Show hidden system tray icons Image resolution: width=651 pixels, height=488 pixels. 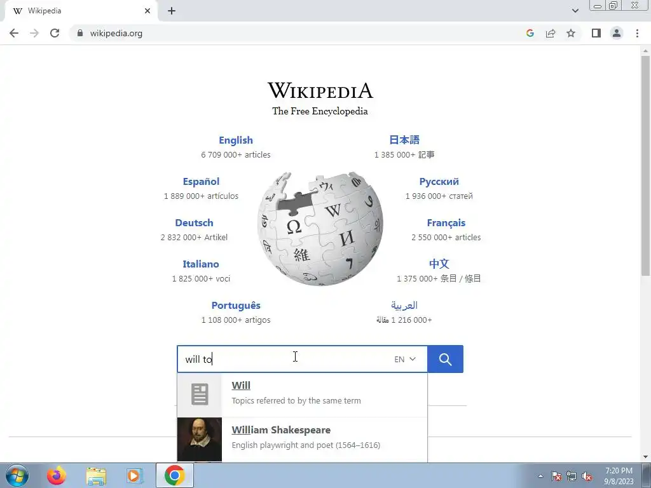tap(540, 477)
